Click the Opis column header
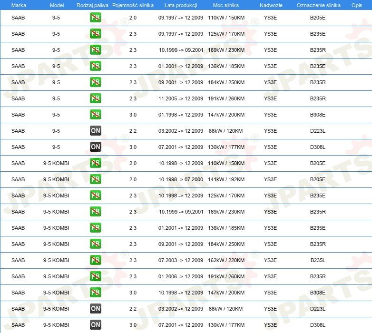Screen dimensions: 372x333 (357, 5)
